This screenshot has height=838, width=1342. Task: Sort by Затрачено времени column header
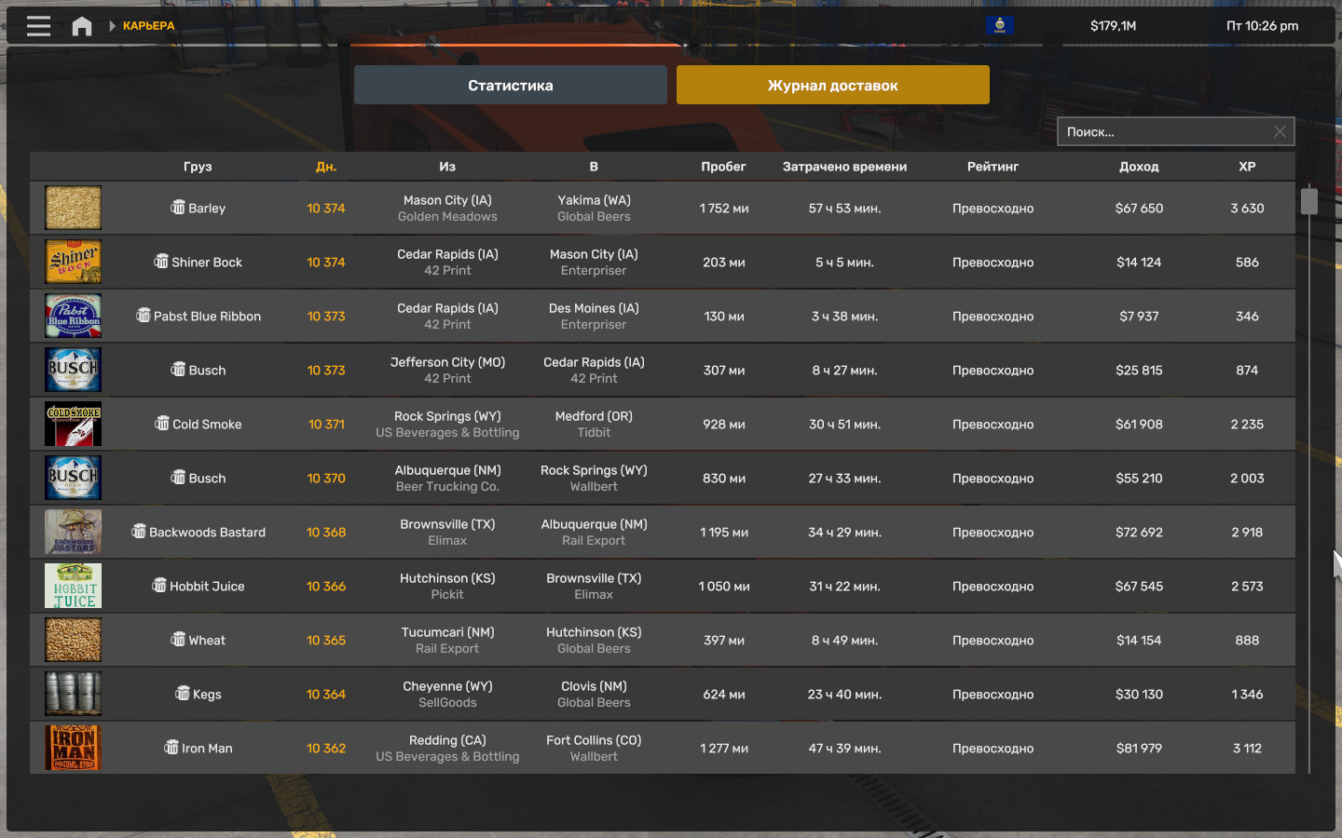pyautogui.click(x=844, y=167)
